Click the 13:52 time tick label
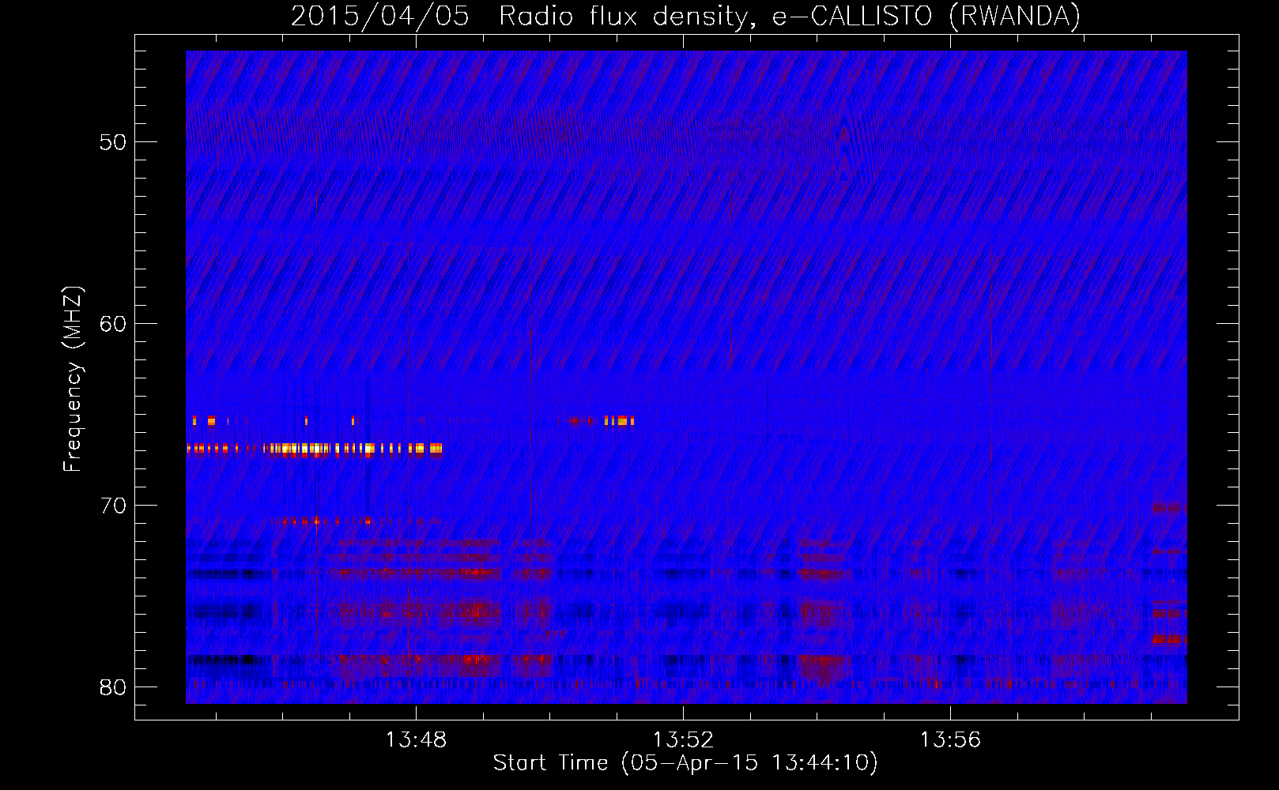 click(683, 740)
